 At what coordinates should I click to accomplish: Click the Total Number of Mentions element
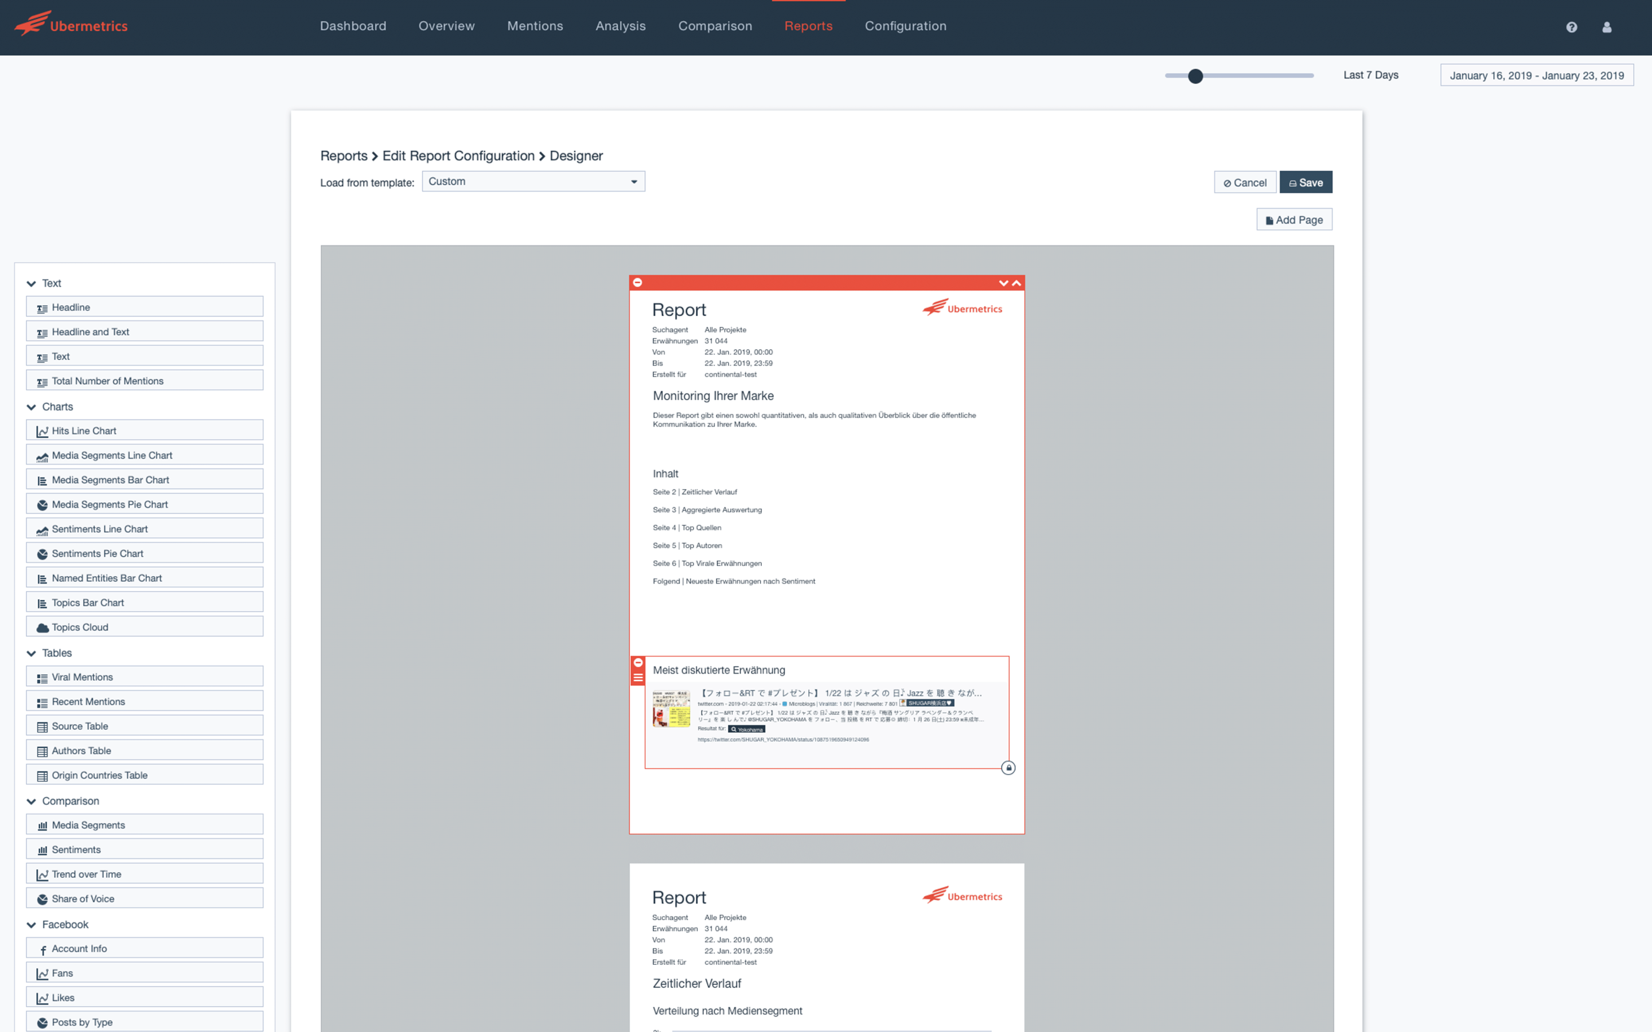pos(145,381)
